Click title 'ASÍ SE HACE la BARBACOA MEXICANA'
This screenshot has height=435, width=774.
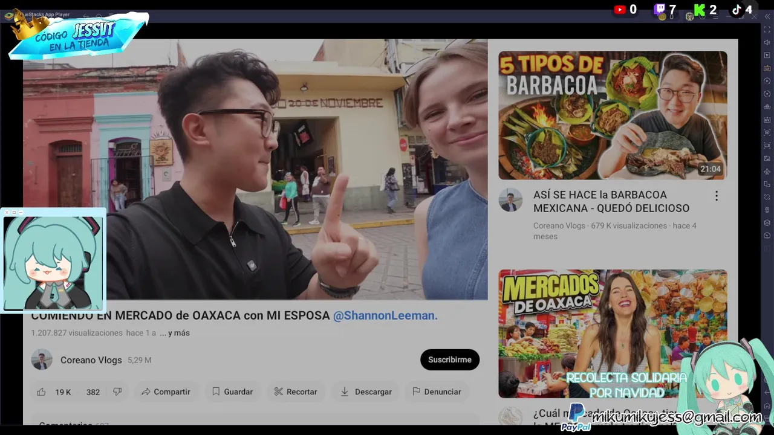[x=611, y=201]
